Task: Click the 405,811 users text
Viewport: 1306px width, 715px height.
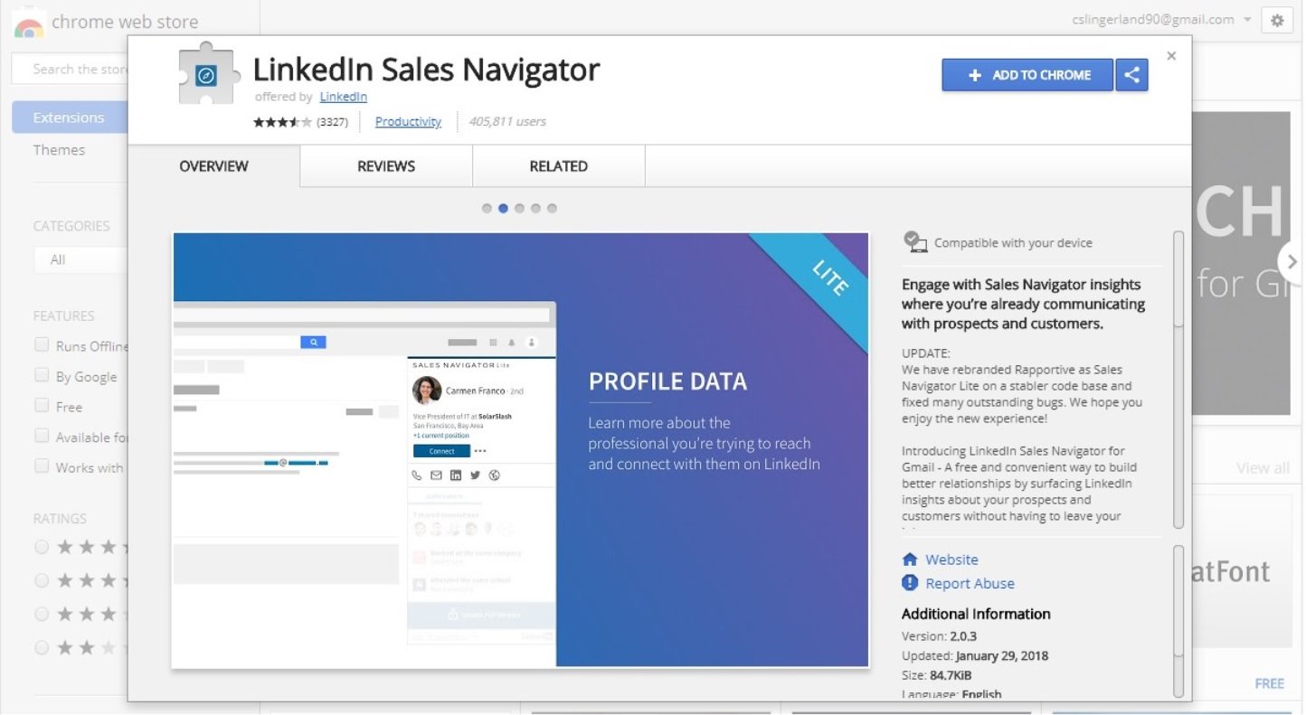Action: [x=507, y=121]
